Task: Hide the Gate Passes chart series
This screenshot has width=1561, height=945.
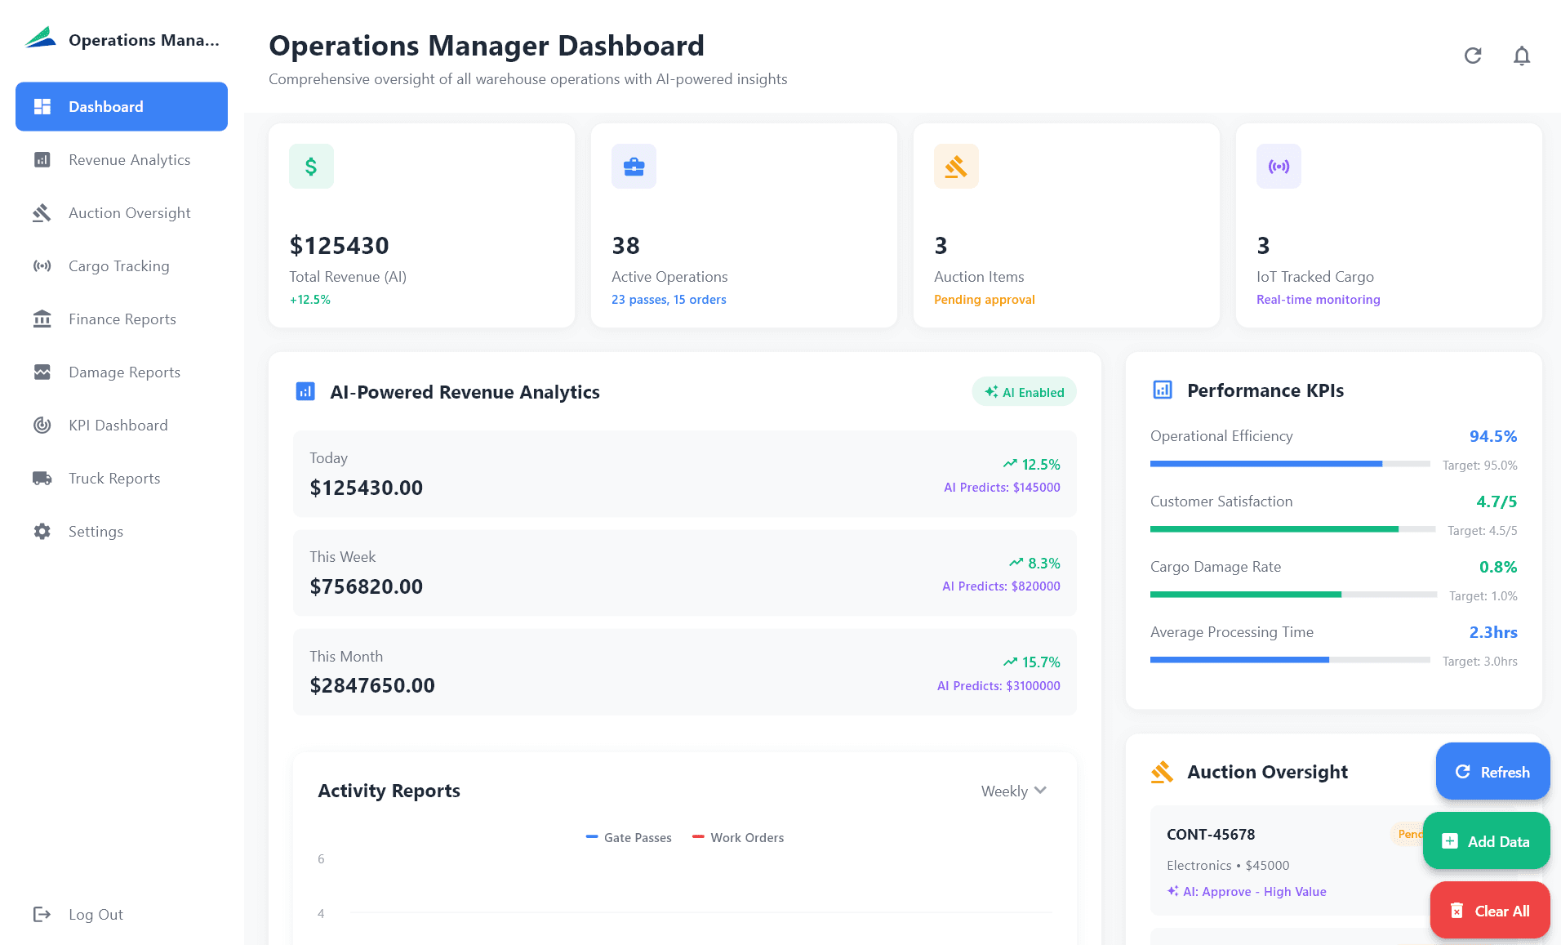Action: point(629,837)
